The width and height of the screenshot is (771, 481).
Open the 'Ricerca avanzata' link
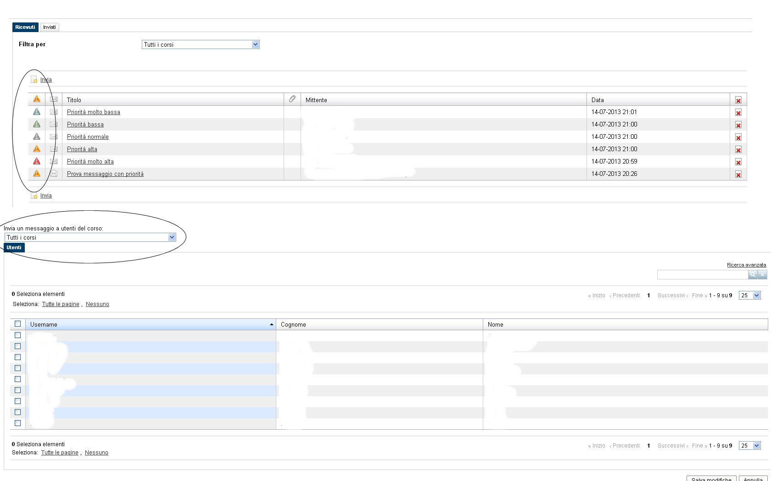(x=746, y=265)
